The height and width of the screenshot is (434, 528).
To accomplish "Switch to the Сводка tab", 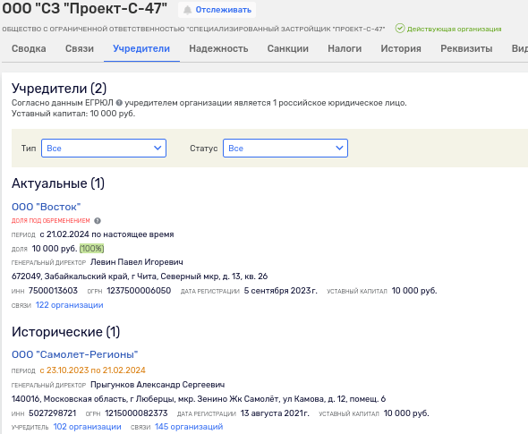I will coord(29,49).
